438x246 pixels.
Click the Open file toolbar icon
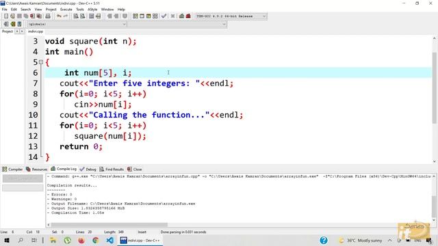(12, 16)
